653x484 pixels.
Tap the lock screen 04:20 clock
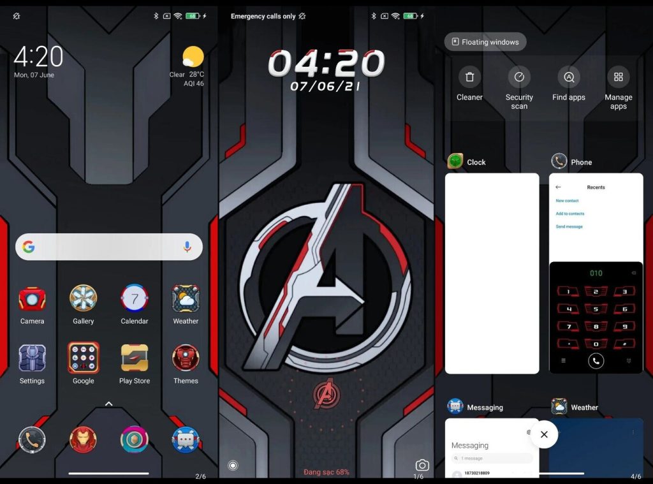[326, 63]
